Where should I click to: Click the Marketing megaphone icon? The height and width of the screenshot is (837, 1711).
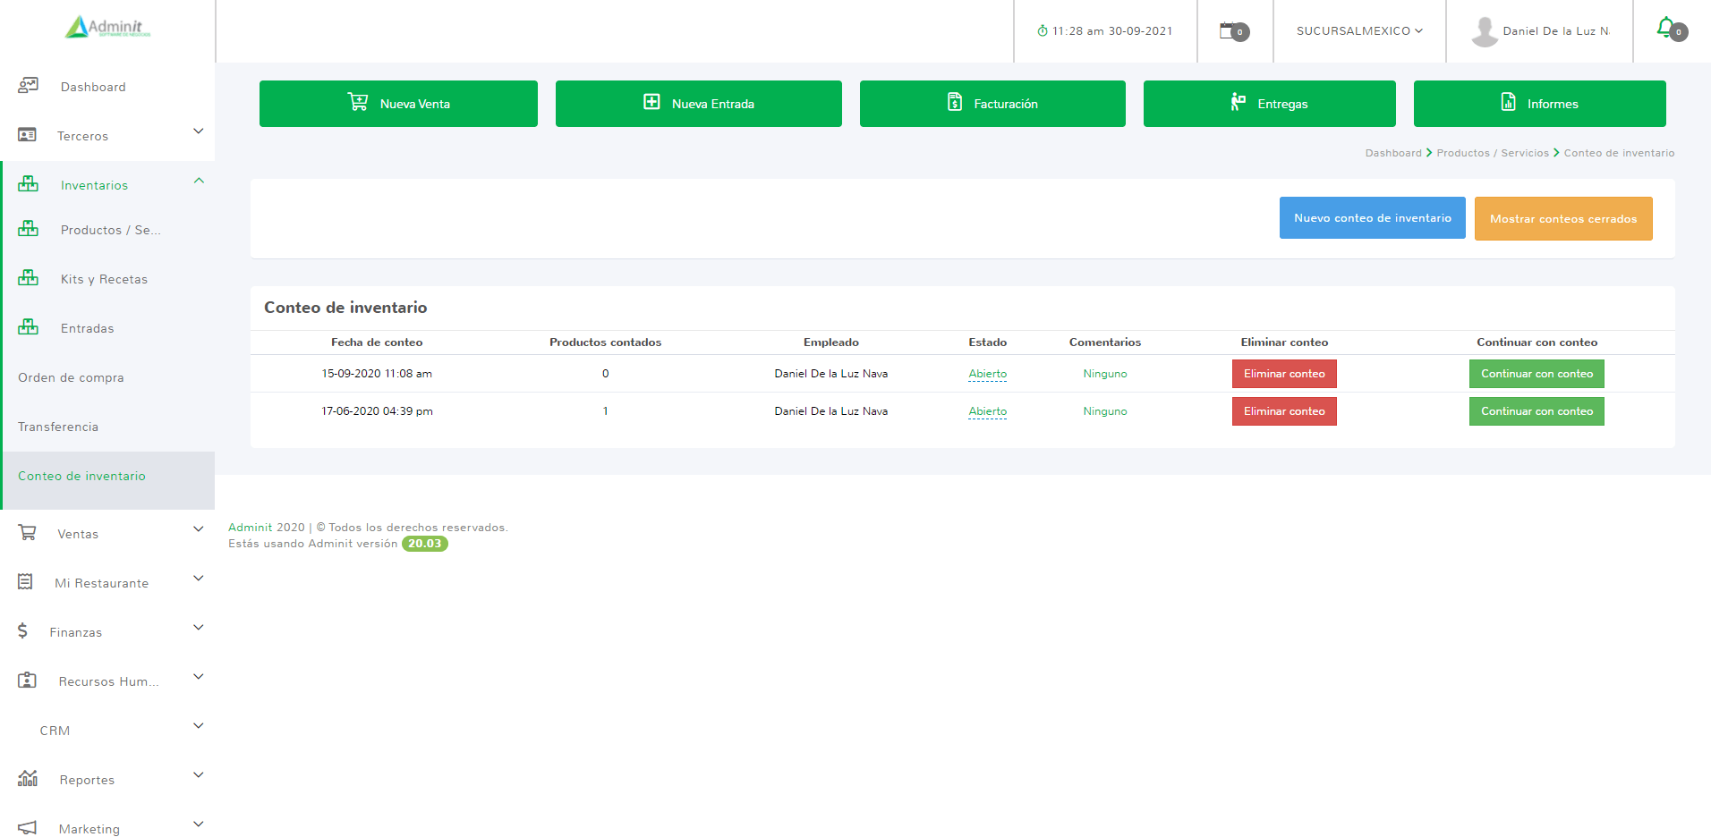click(x=28, y=828)
